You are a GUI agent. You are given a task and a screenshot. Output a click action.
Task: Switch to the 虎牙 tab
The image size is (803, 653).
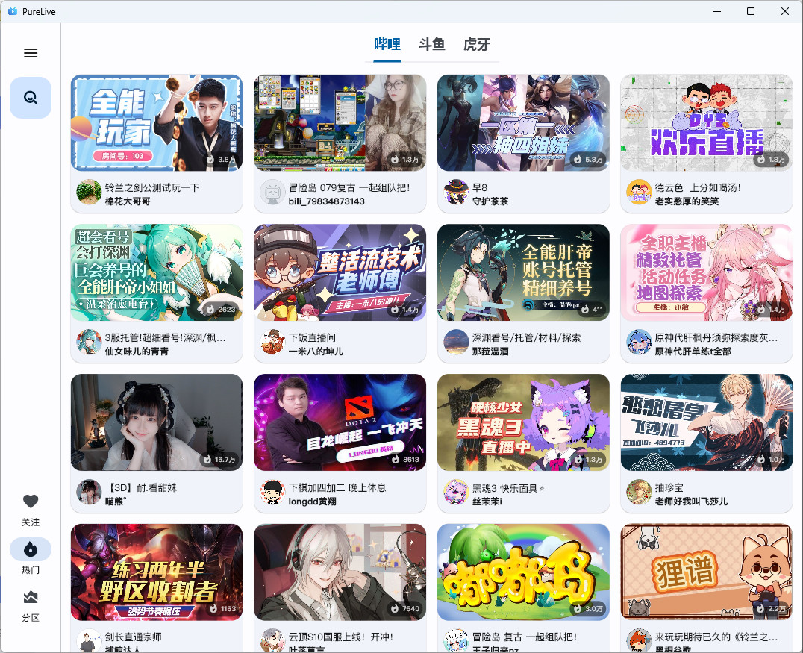coord(477,45)
